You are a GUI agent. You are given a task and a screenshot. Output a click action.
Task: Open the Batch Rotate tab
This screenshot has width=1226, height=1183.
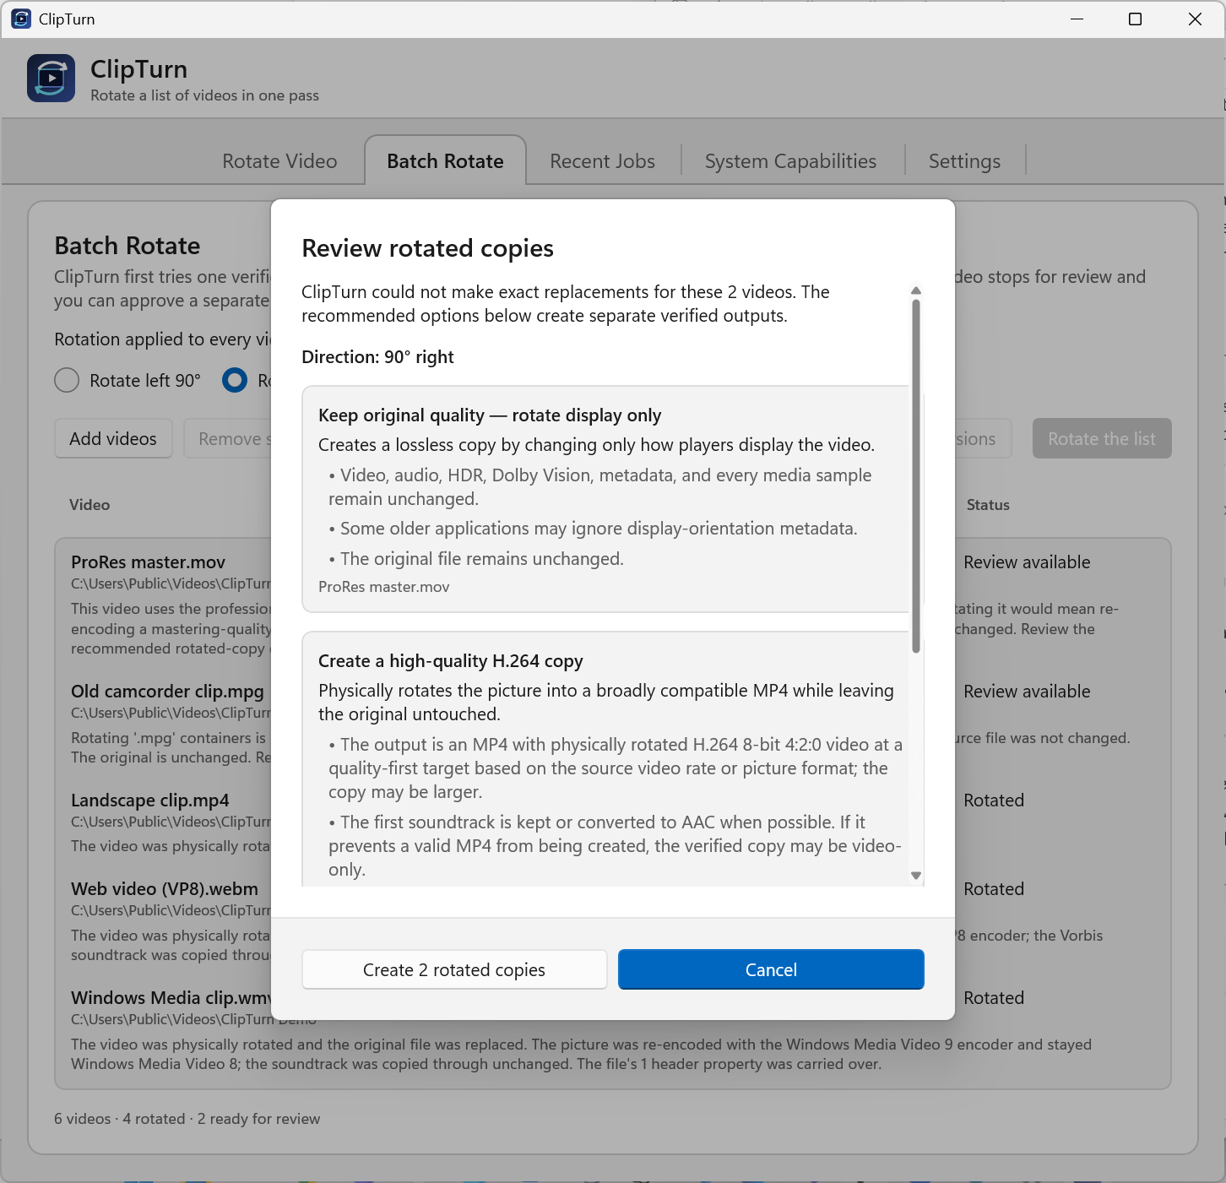pyautogui.click(x=445, y=160)
